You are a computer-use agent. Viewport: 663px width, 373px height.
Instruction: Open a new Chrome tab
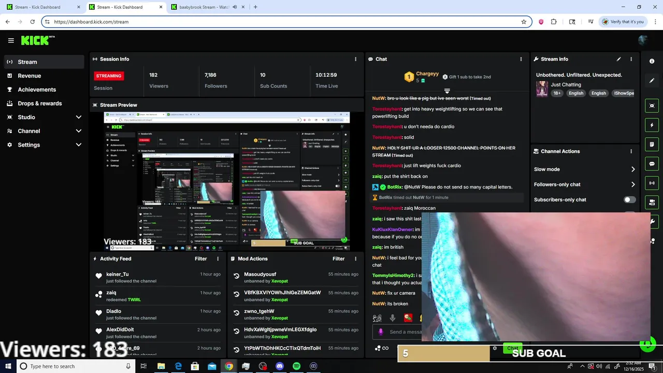click(255, 7)
